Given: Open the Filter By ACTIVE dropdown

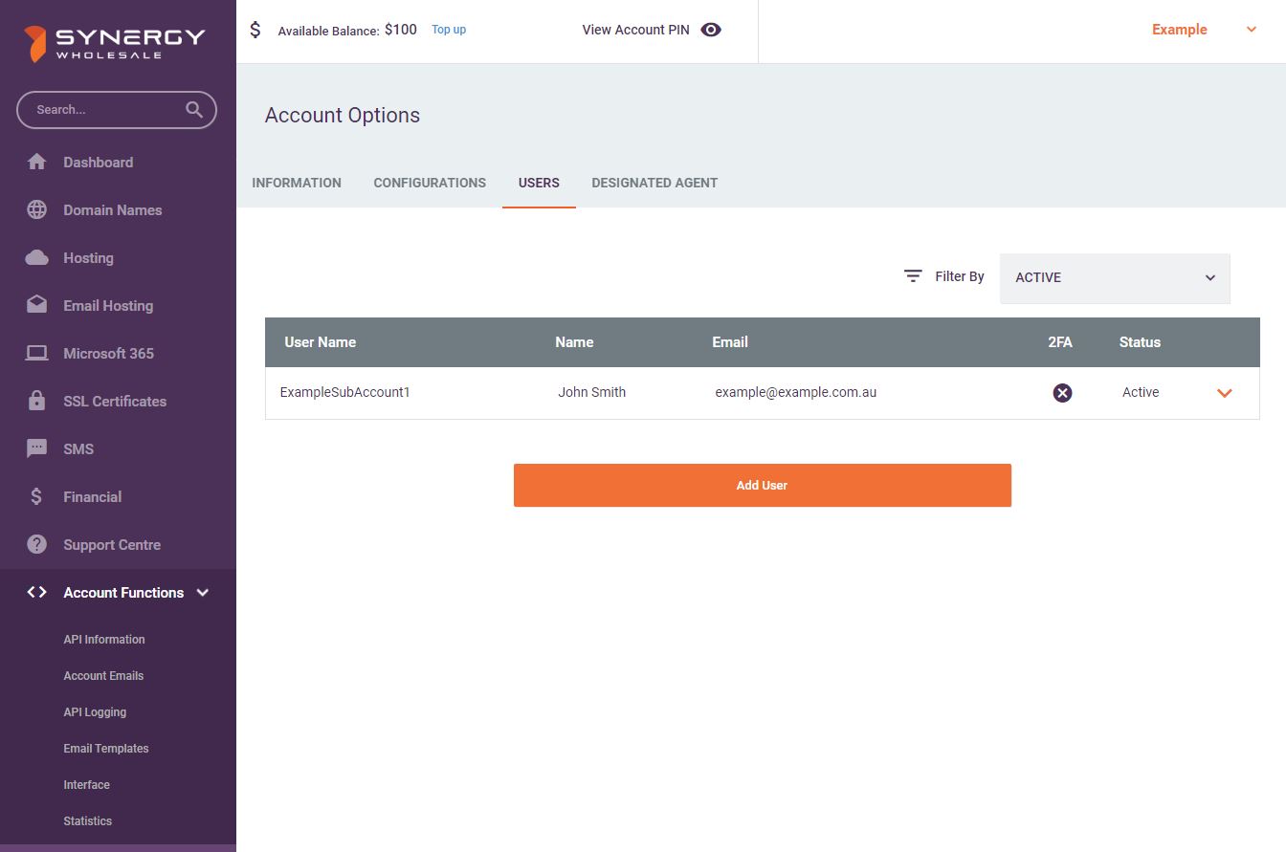Looking at the screenshot, I should point(1114,278).
